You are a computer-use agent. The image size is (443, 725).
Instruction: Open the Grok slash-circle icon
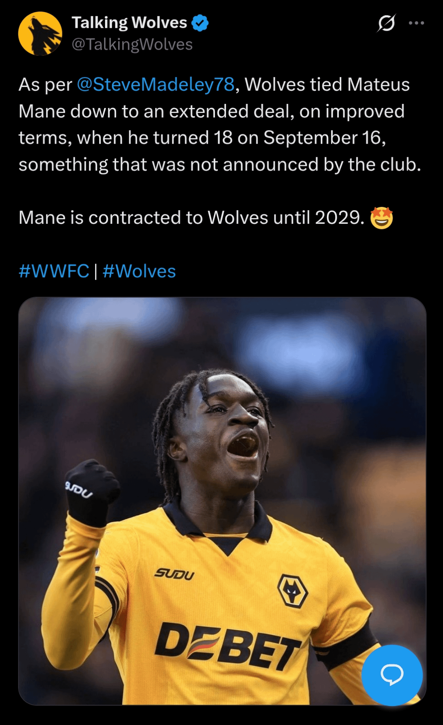(386, 23)
